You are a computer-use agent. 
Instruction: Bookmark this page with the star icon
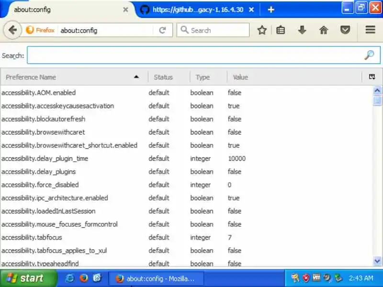coord(262,30)
